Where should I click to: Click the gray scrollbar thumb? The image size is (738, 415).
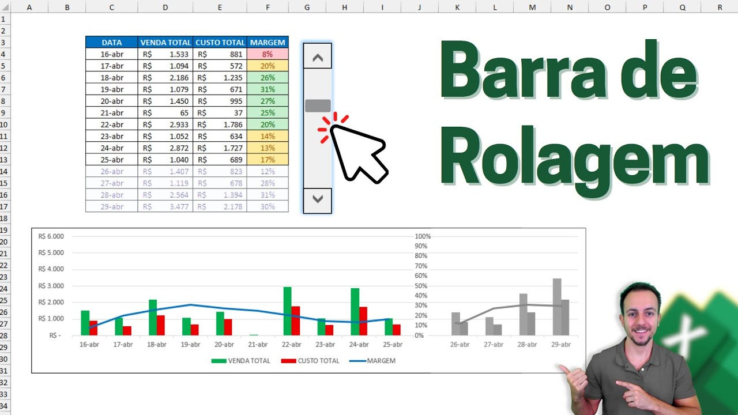[318, 105]
